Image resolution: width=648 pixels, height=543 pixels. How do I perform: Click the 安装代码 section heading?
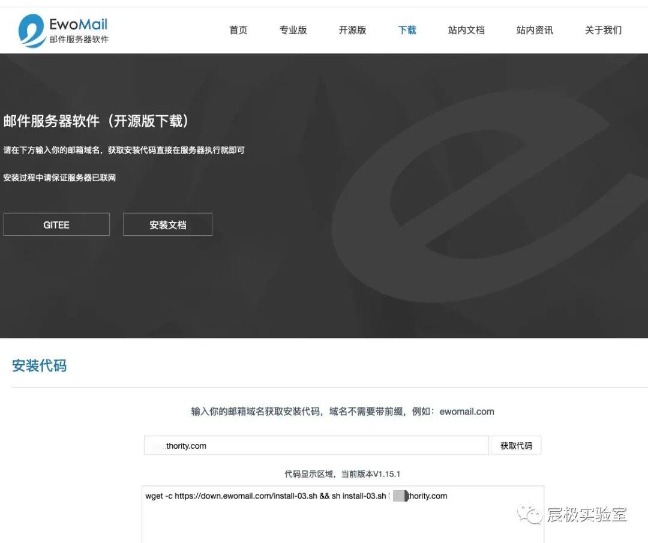(x=39, y=365)
